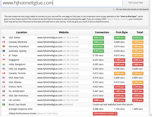152x117 pixels.
Task: Click the Website column header
Action: [x=64, y=32]
